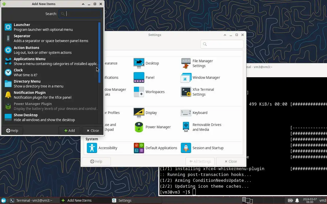Click the Add New Items title bar plus icon
The image size is (327, 204).
4,4
